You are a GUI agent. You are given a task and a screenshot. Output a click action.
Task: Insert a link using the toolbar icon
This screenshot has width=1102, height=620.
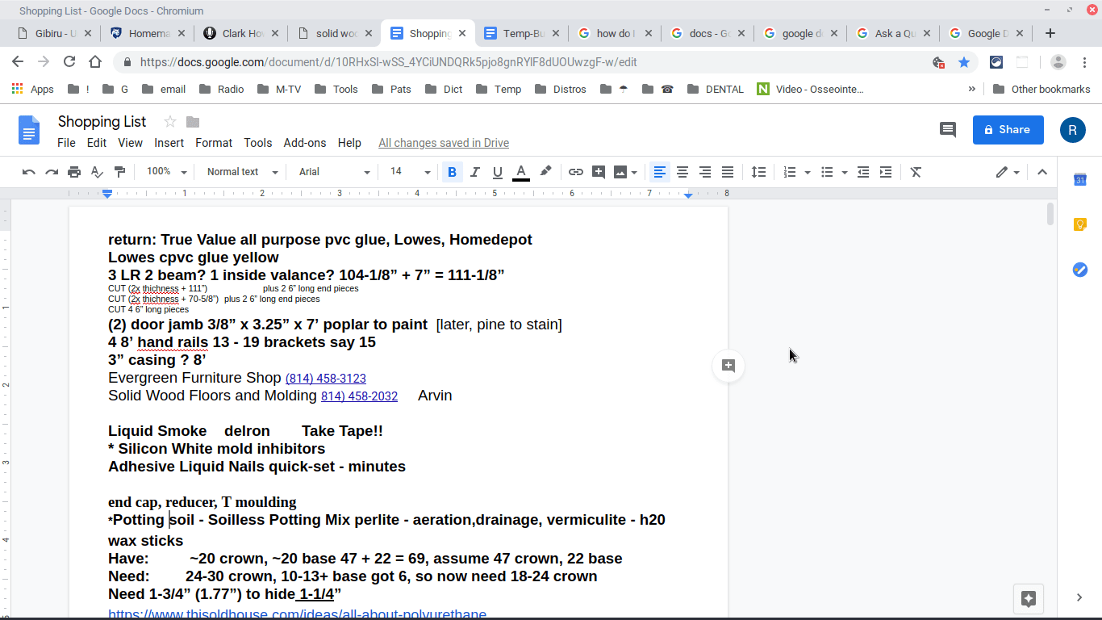pyautogui.click(x=576, y=171)
